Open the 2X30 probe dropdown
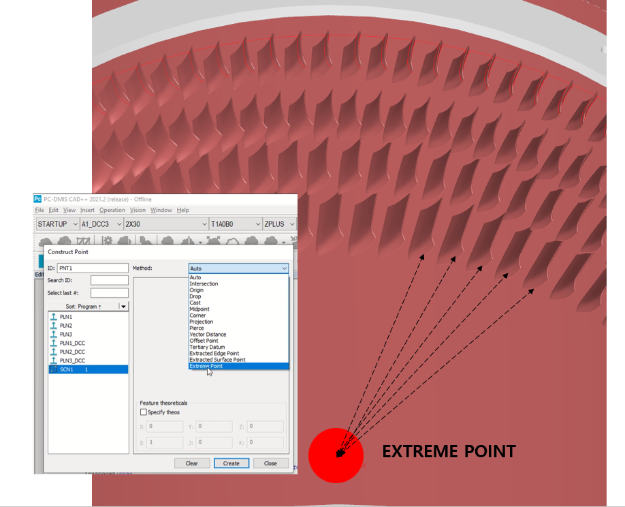The width and height of the screenshot is (625, 507). 166,224
